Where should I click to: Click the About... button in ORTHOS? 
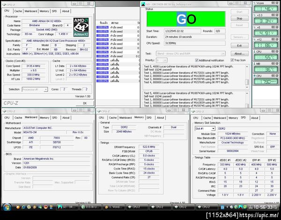[x=239, y=53]
